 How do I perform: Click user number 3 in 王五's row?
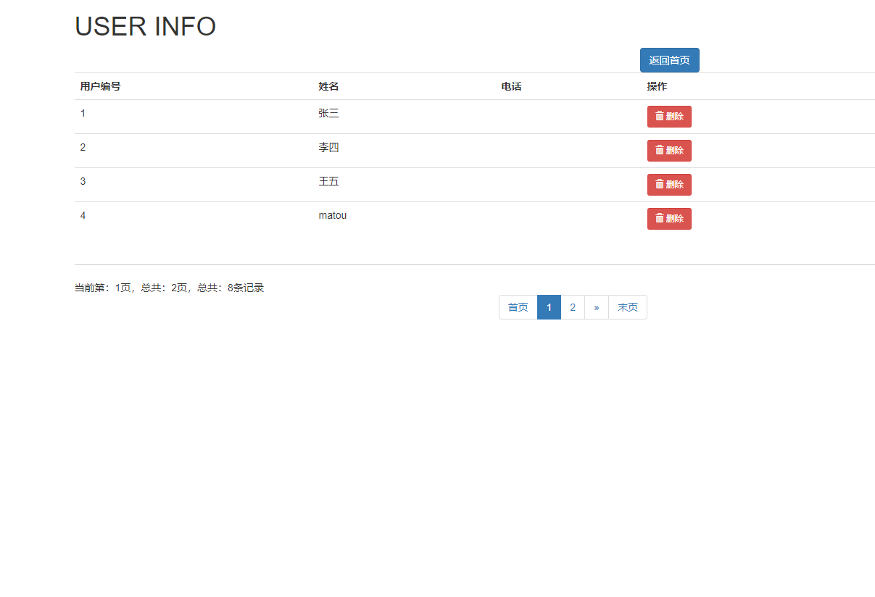pos(83,181)
